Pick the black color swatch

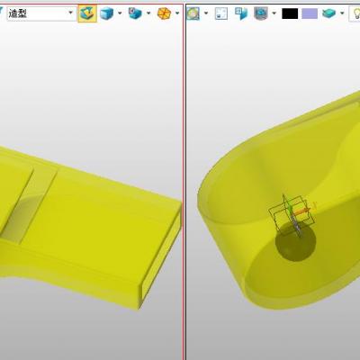click(290, 13)
